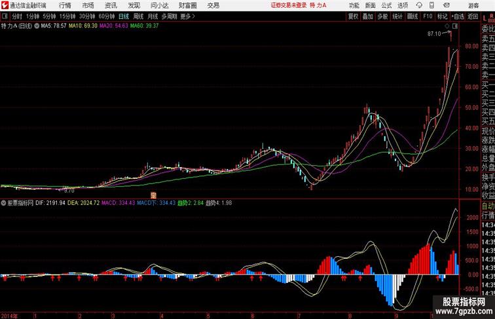Click the orange 定 marker on the chart
This screenshot has width=495, height=319.
pos(153,195)
